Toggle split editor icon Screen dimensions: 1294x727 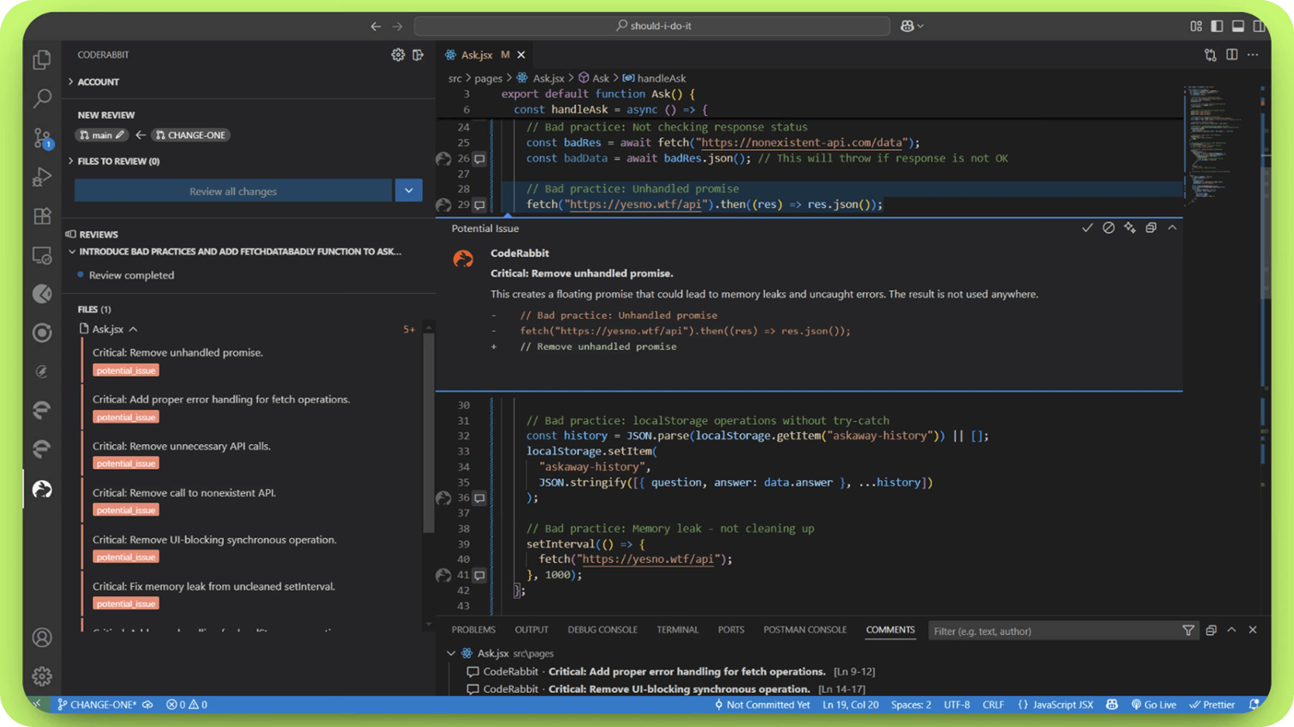tap(1232, 55)
